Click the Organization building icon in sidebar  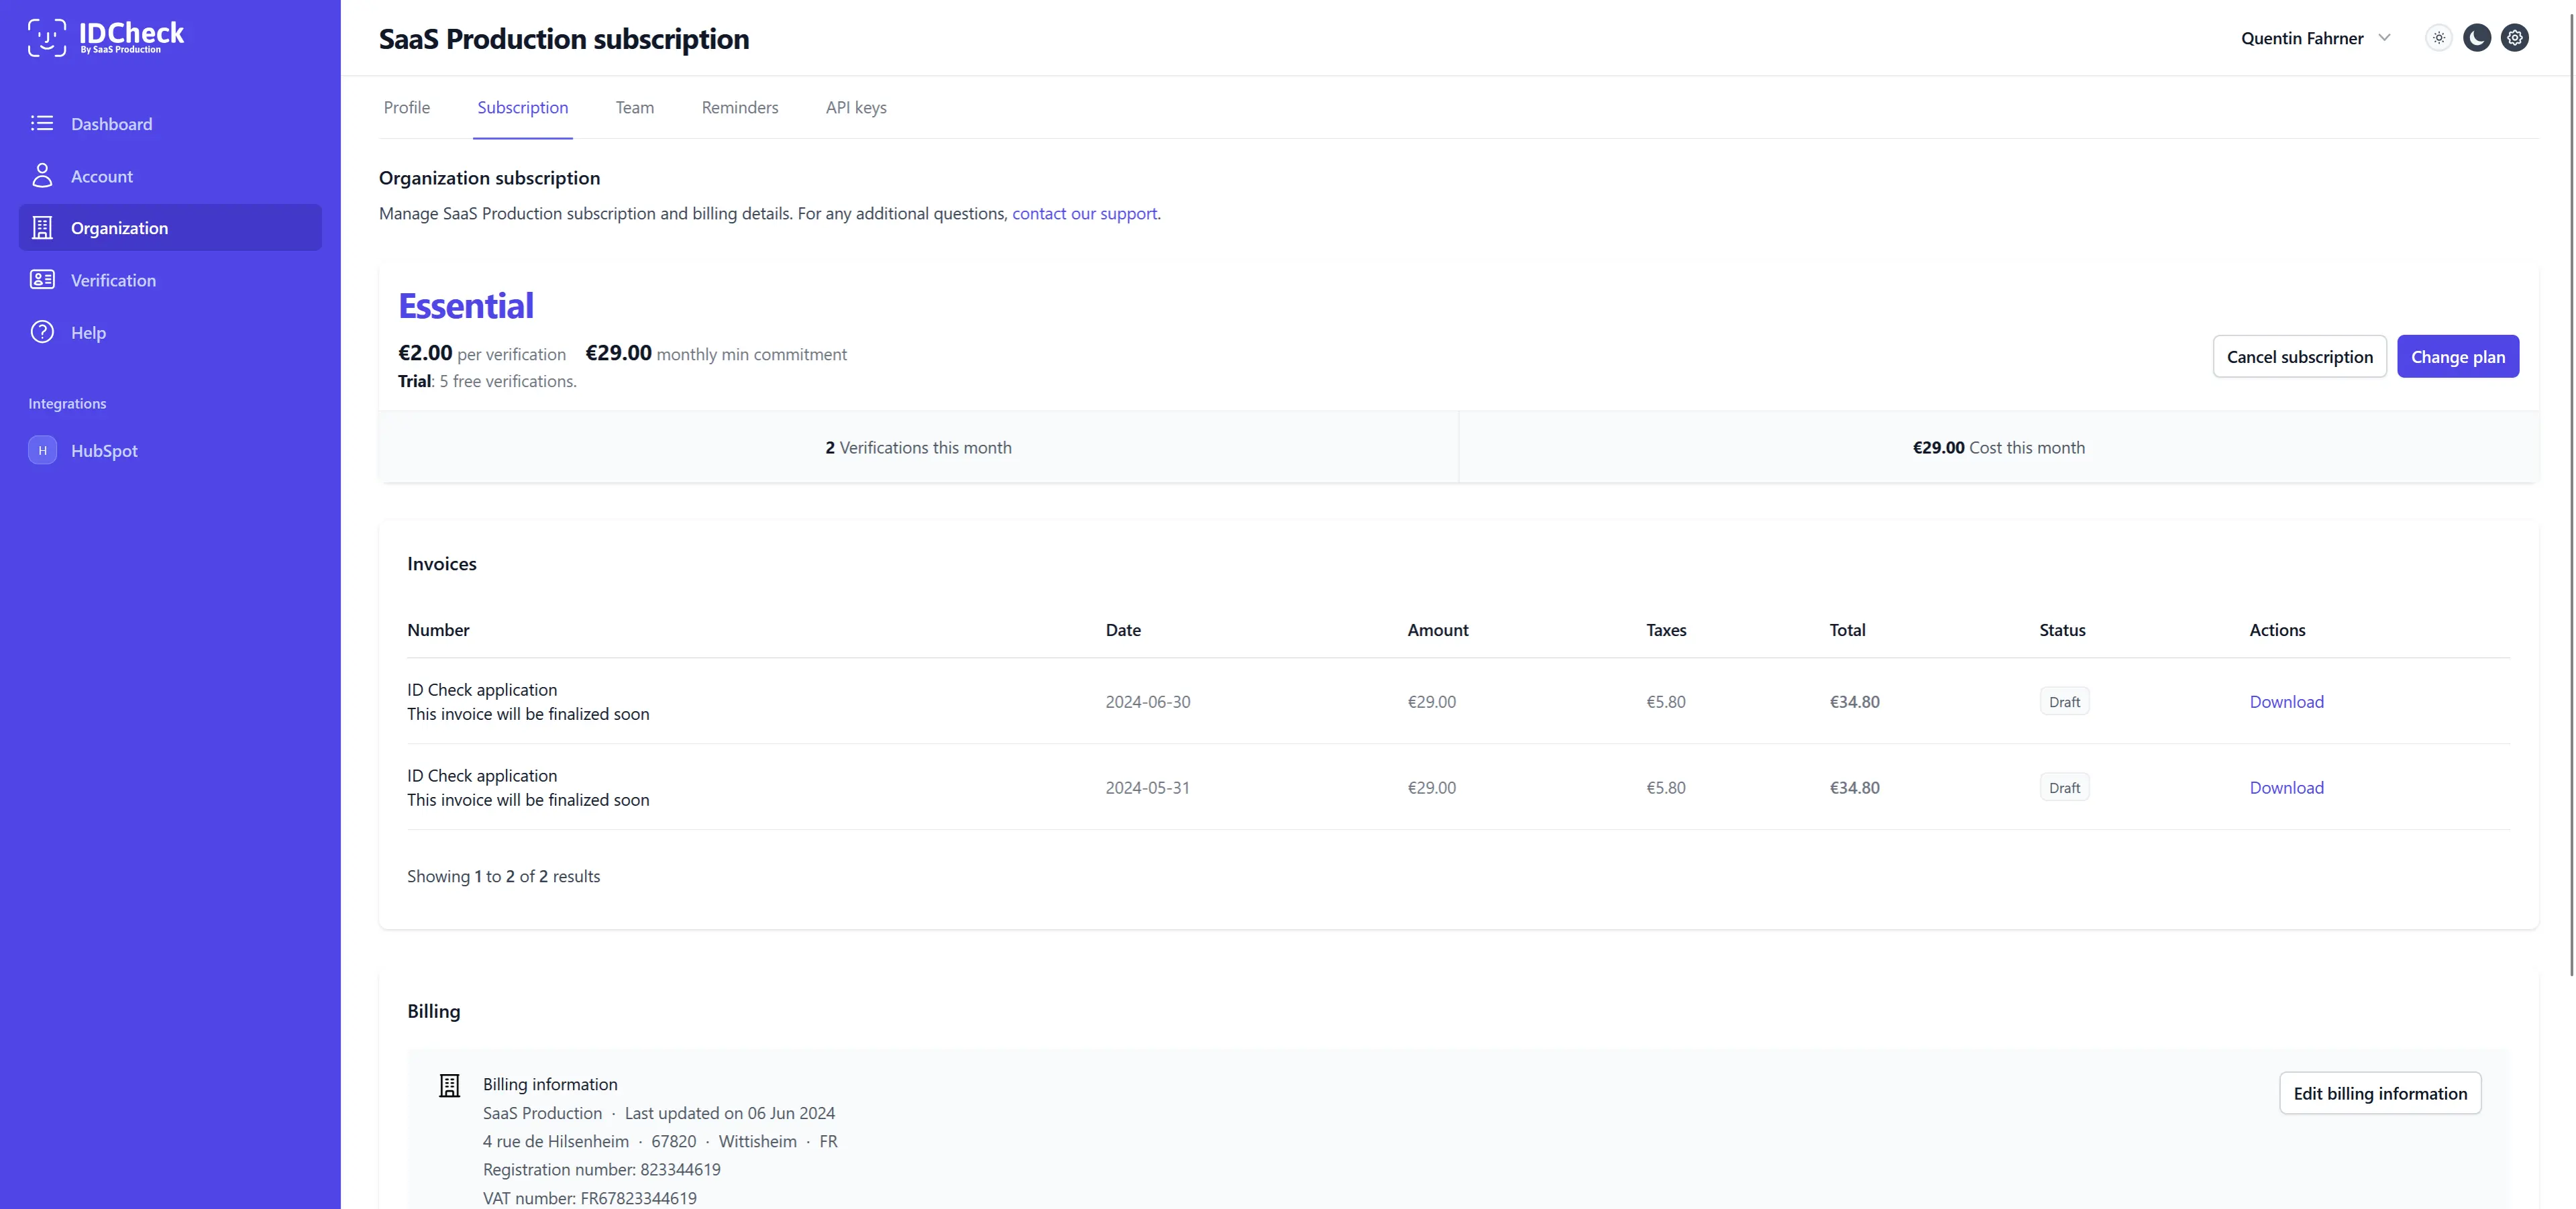pyautogui.click(x=42, y=228)
